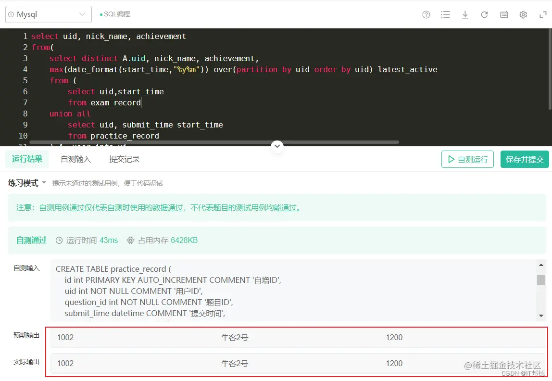This screenshot has width=552, height=381.
Task: Click the 自测运行 button
Action: coord(467,160)
